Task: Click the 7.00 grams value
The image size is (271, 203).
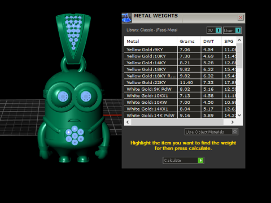Action: point(185,102)
